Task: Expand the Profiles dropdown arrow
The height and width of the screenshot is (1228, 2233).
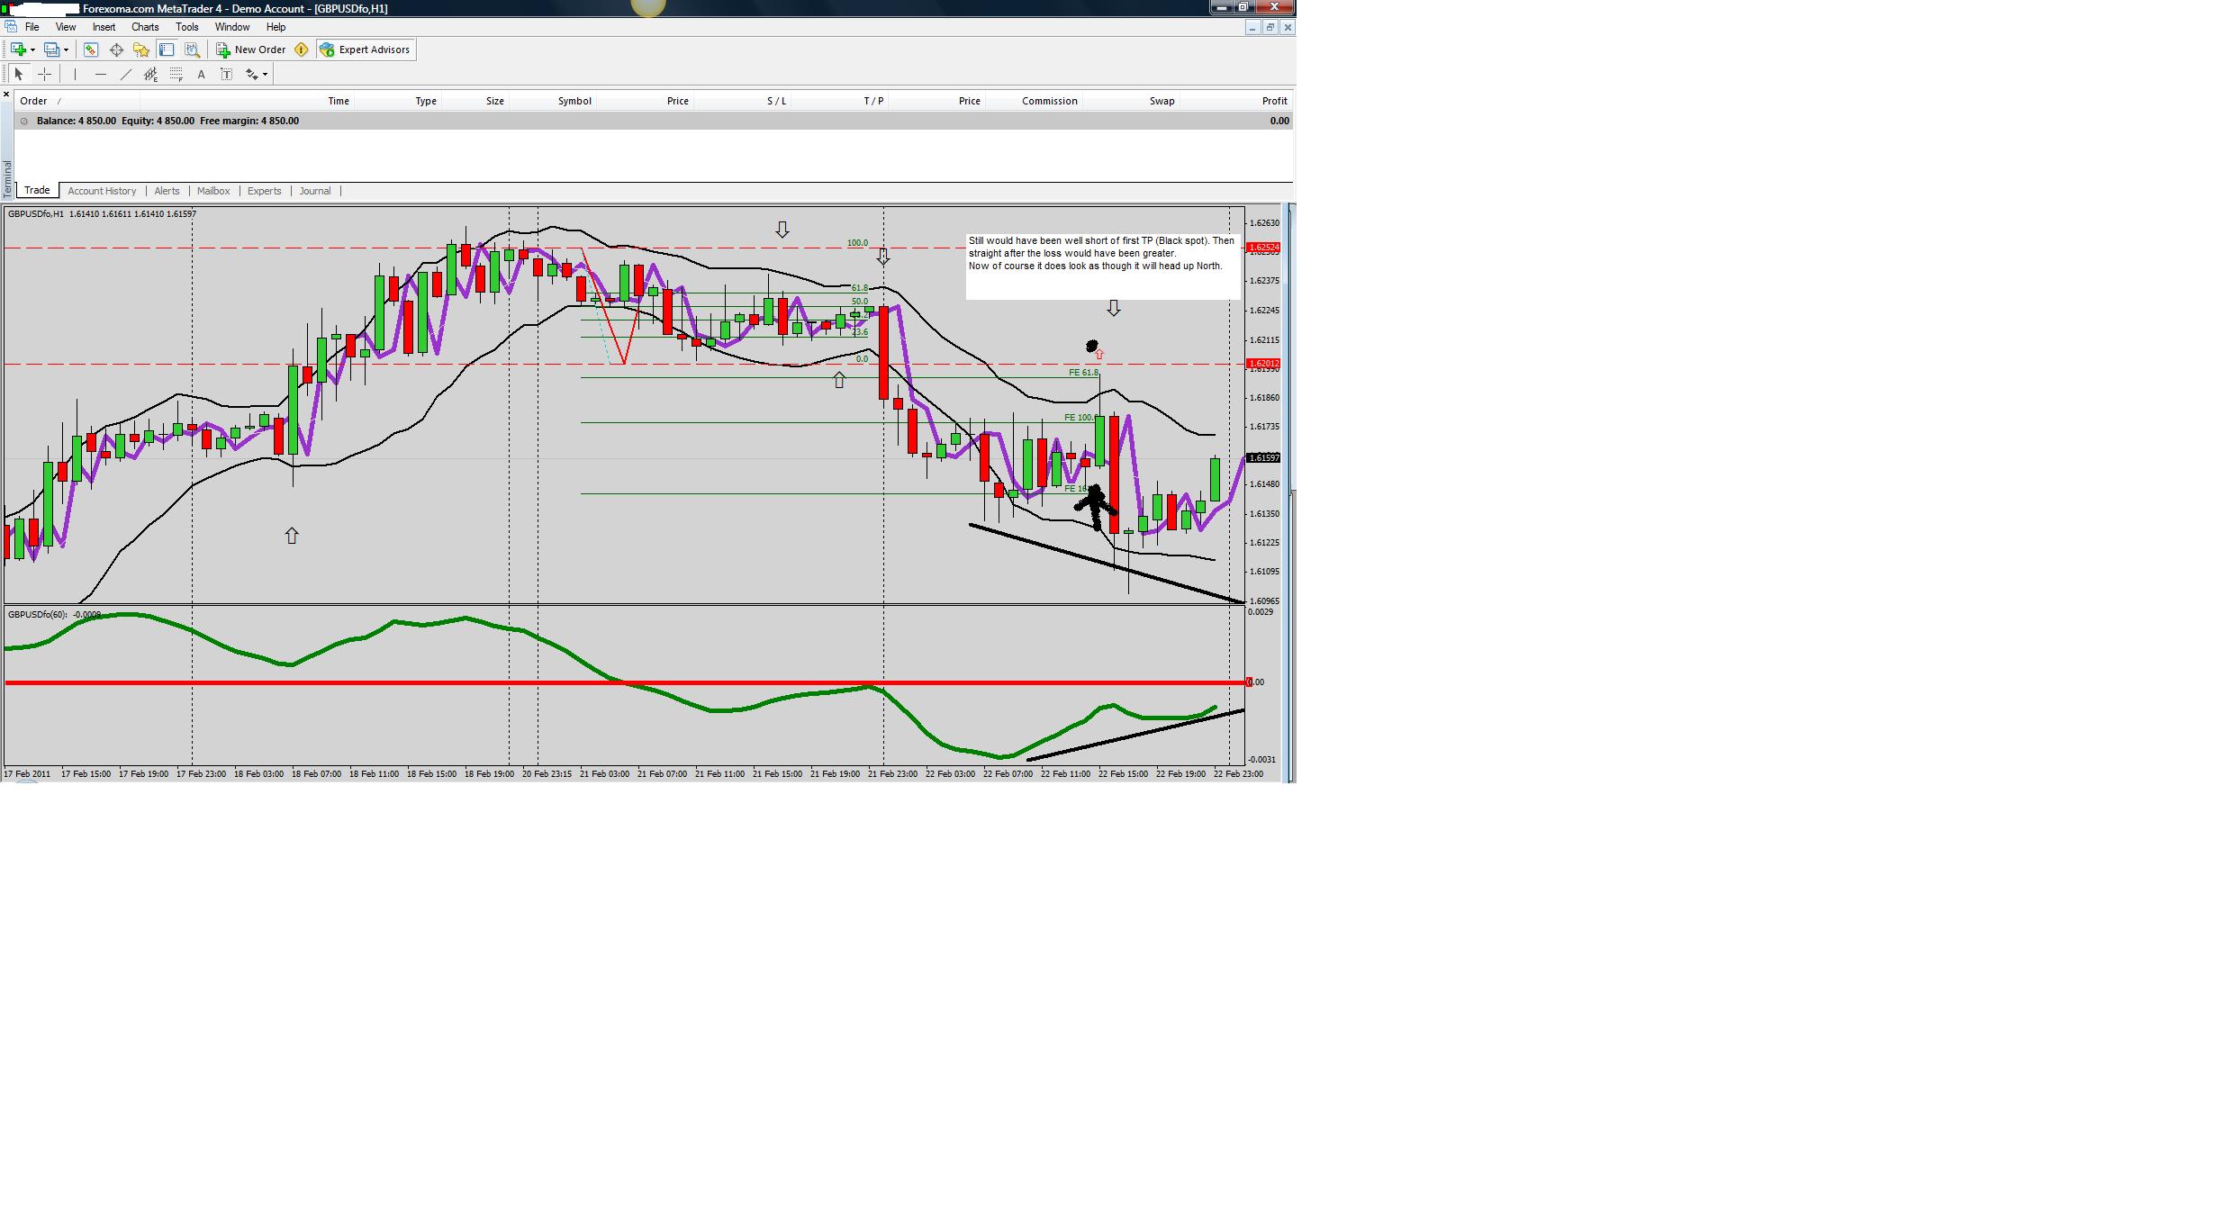Action: (66, 50)
